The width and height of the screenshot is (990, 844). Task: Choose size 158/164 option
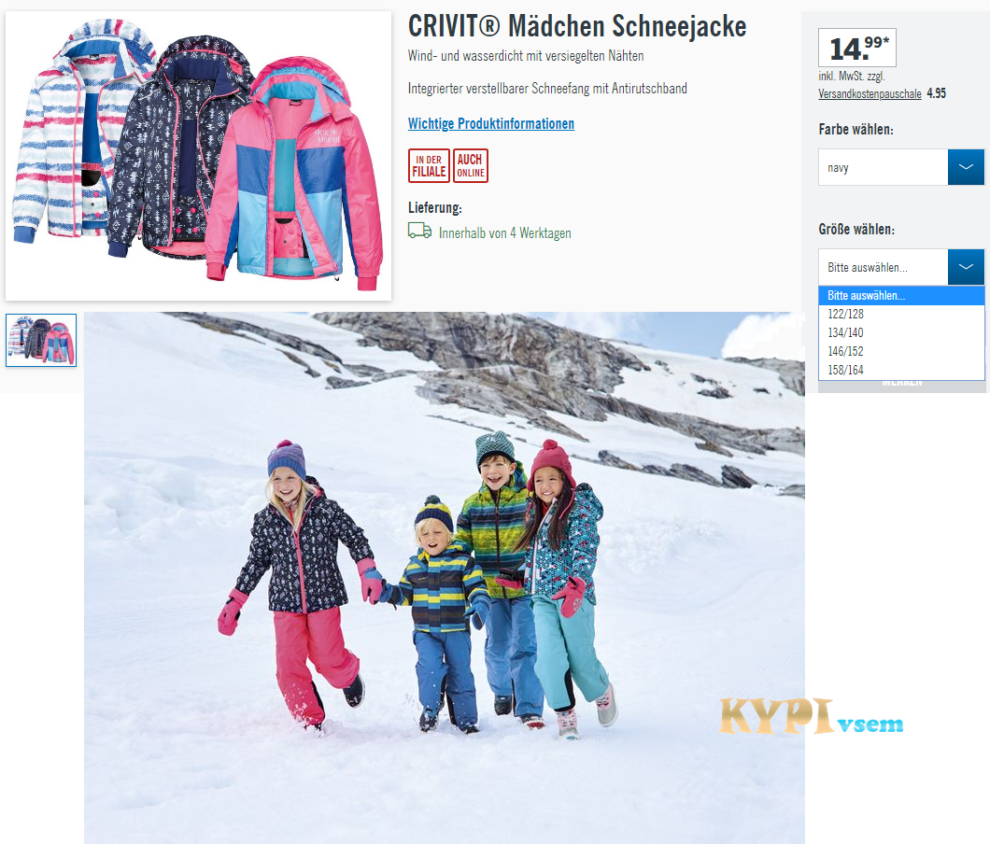tap(901, 370)
